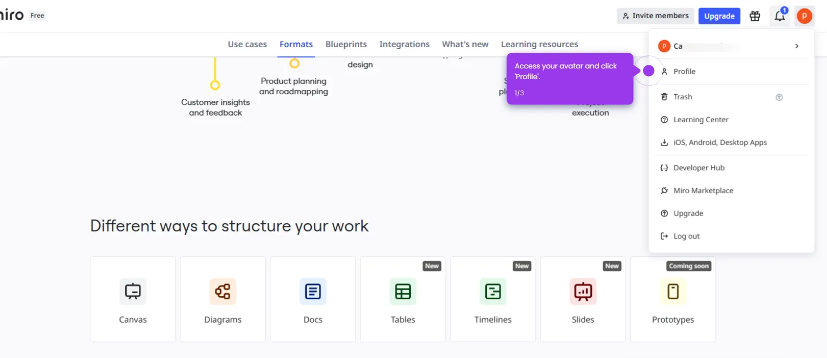Image resolution: width=827 pixels, height=358 pixels.
Task: Click the user avatar in top bar
Action: 804,16
